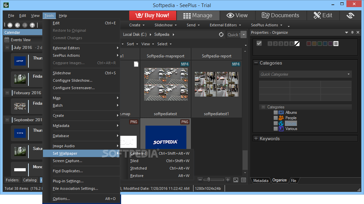Open the Help menu

[63, 16]
